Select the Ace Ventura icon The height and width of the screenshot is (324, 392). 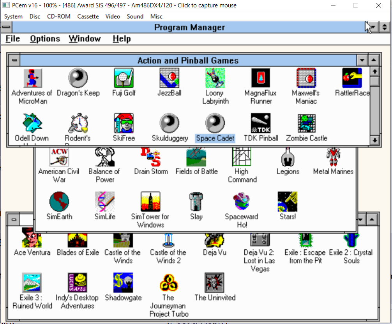[x=32, y=238]
